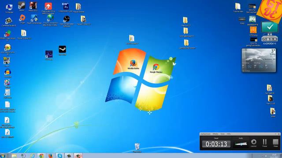
Task: Click the 0:03:13 duration display
Action: pos(216,144)
